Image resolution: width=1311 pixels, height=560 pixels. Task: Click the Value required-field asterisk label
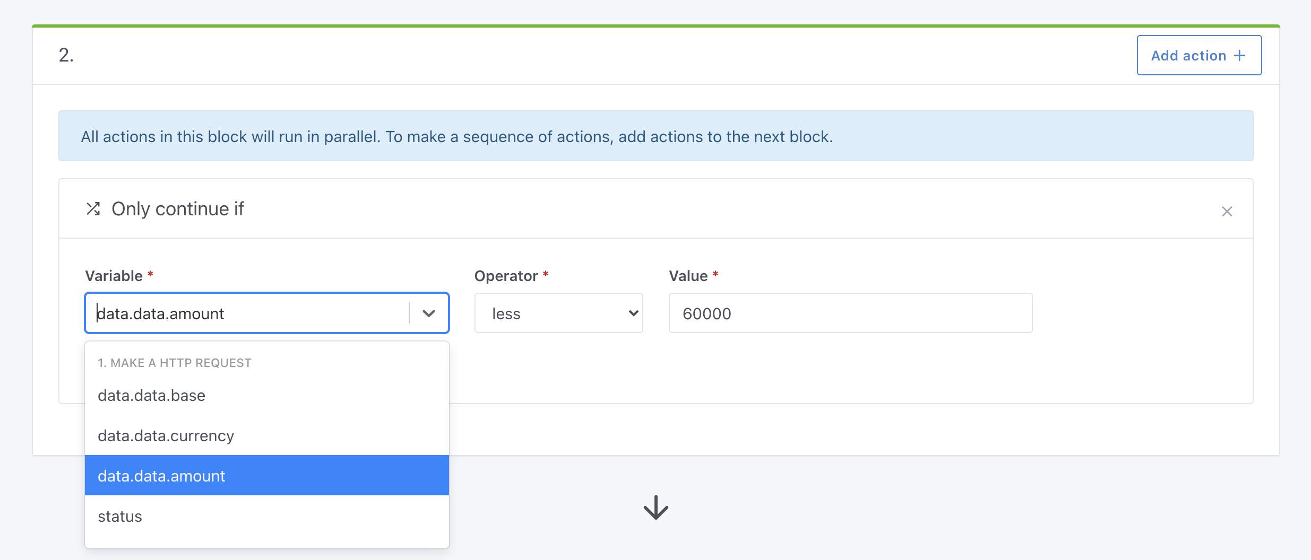[715, 275]
